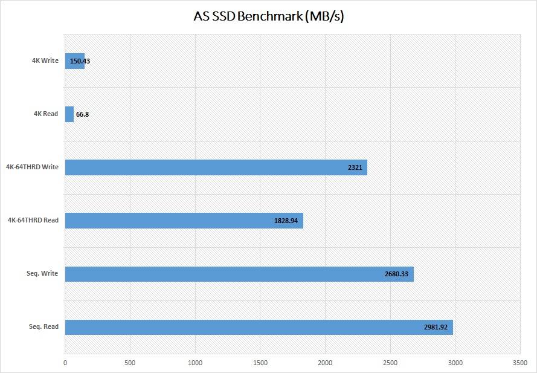The height and width of the screenshot is (373, 537).
Task: Click the chart title AS SSD Benchmark (MB/s)
Action: [268, 16]
